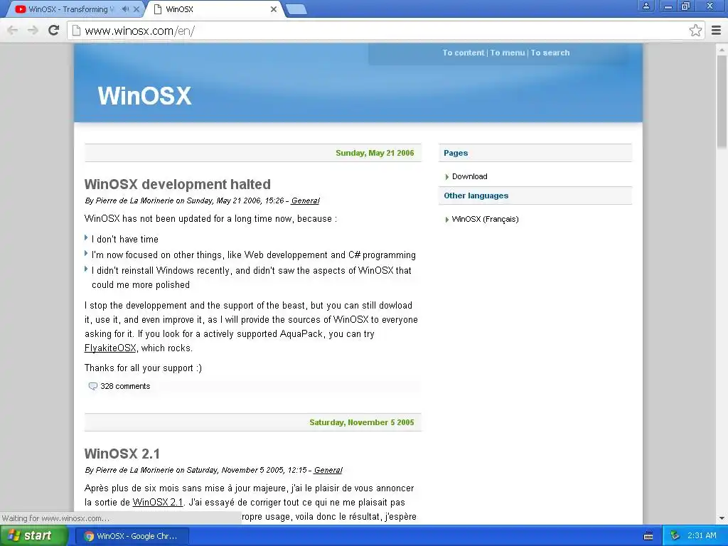Click the vertical scrollbar thumb
The height and width of the screenshot is (546, 728).
722,102
